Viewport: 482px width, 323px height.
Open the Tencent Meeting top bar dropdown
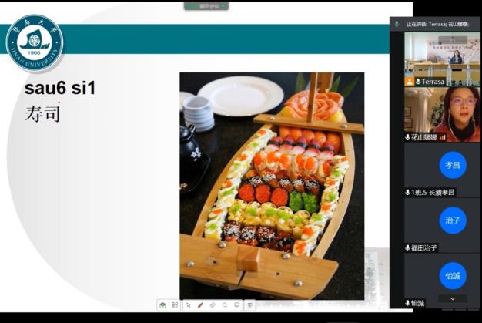[206, 6]
